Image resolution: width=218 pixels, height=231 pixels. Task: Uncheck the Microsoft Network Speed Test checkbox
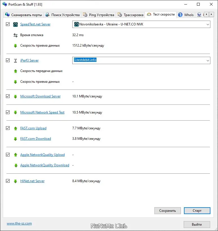click(x=8, y=112)
